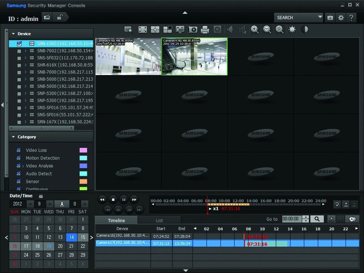Switch to the List tab

159,220
